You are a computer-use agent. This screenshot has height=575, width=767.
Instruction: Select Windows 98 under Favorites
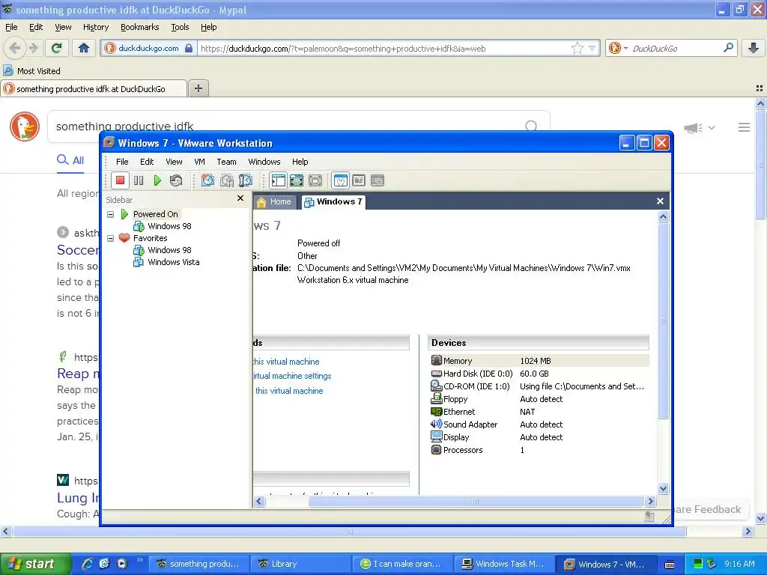(169, 250)
